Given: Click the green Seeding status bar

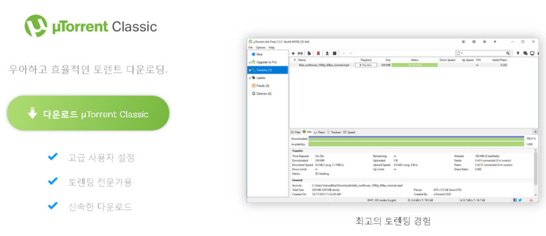Looking at the screenshot, I should click(x=414, y=65).
